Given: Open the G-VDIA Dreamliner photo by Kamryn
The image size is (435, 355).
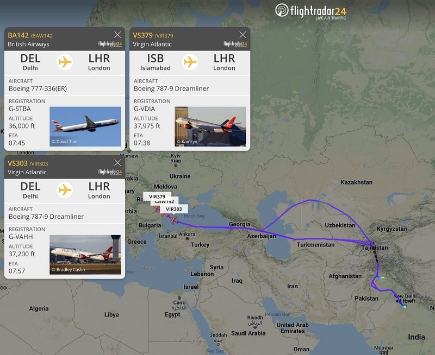Looking at the screenshot, I should (x=210, y=126).
